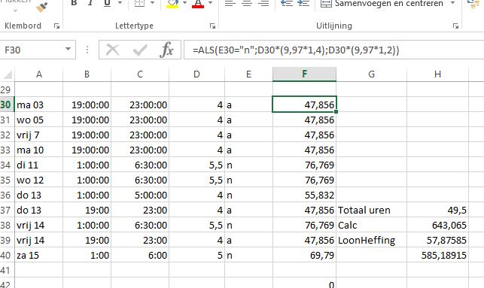The height and width of the screenshot is (288, 484).
Task: Open fill color dropdown arrow
Action: pyautogui.click(x=184, y=3)
